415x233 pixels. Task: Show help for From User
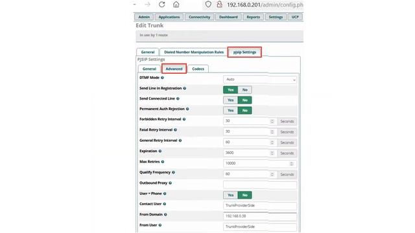click(x=160, y=225)
